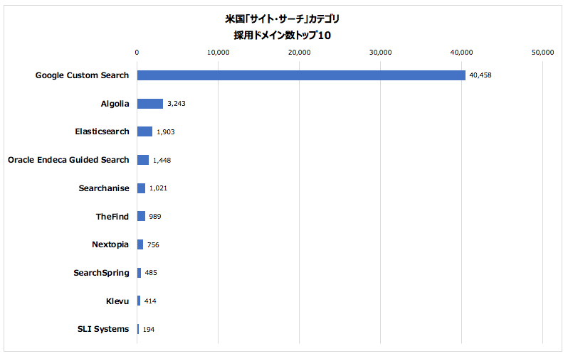Viewport: 568px width, 356px height.
Task: Click the 3,243 data label
Action: (x=177, y=104)
